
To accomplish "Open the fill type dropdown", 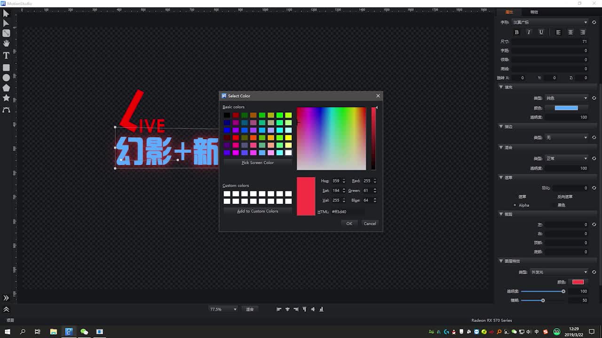I will [566, 98].
